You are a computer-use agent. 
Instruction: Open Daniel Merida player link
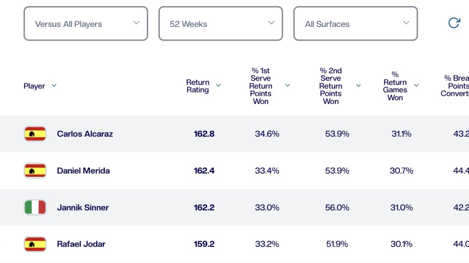(x=83, y=171)
